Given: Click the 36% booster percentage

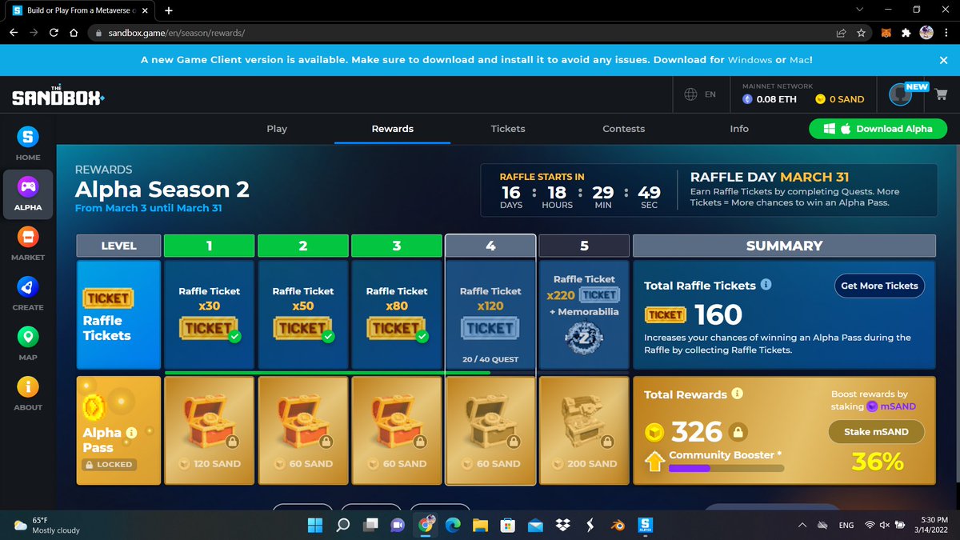Looking at the screenshot, I should point(878,462).
